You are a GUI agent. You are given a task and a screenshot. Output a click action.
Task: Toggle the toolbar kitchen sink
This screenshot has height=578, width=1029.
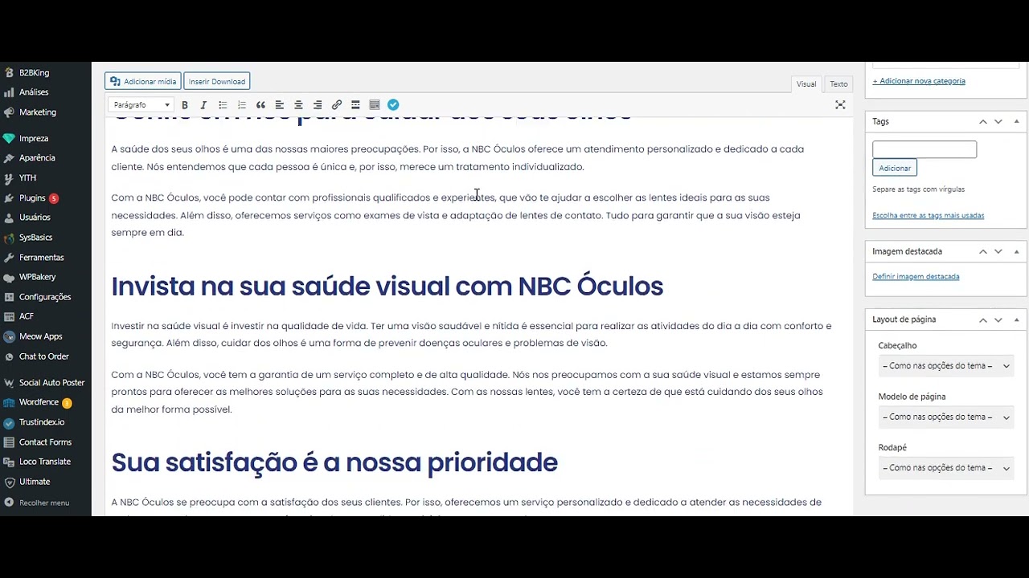[x=375, y=105]
